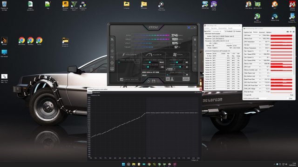Open Ayuda menu in Core Temp
298x167 pixels.
click(230, 28)
